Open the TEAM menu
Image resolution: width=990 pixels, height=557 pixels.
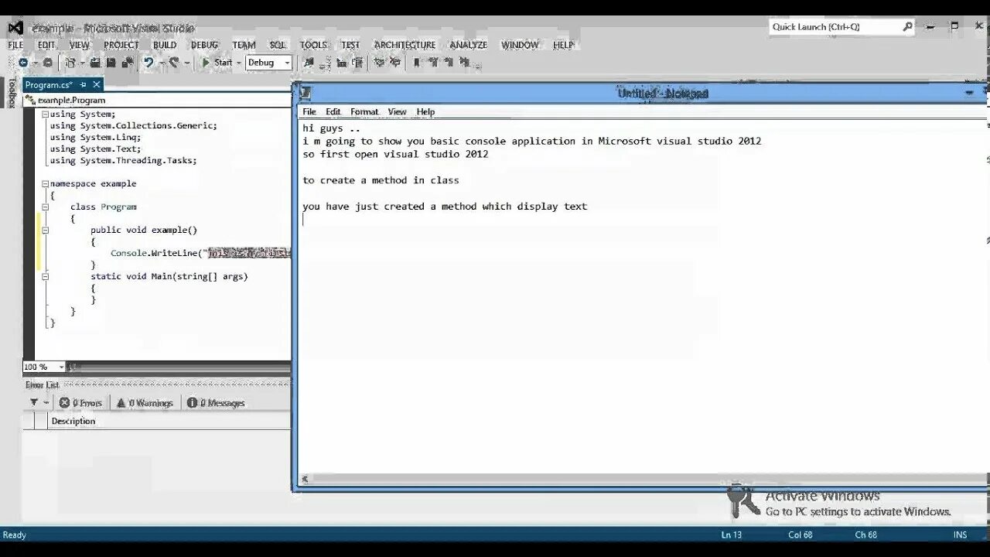point(244,45)
